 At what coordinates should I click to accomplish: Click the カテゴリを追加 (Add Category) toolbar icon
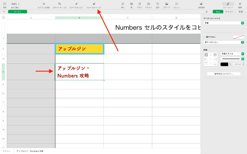point(44,4)
